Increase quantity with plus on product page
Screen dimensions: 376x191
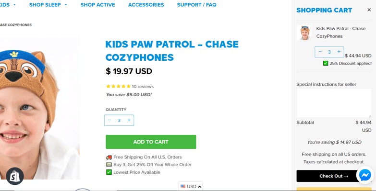[129, 120]
